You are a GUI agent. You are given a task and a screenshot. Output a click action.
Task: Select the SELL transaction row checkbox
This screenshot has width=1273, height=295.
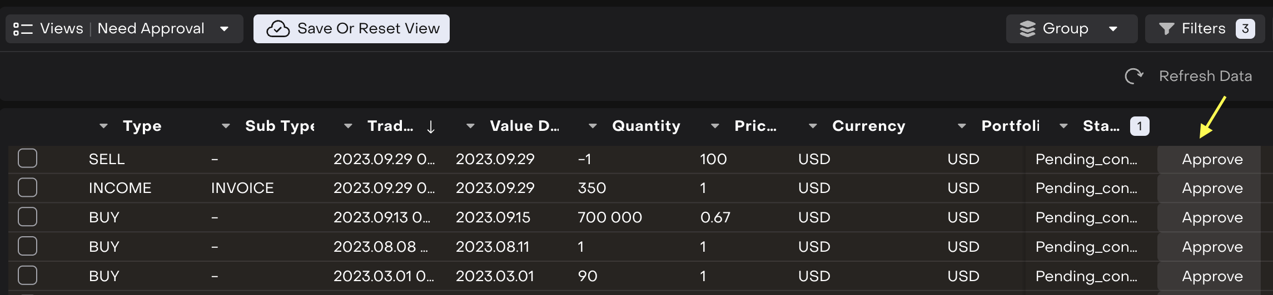point(28,159)
